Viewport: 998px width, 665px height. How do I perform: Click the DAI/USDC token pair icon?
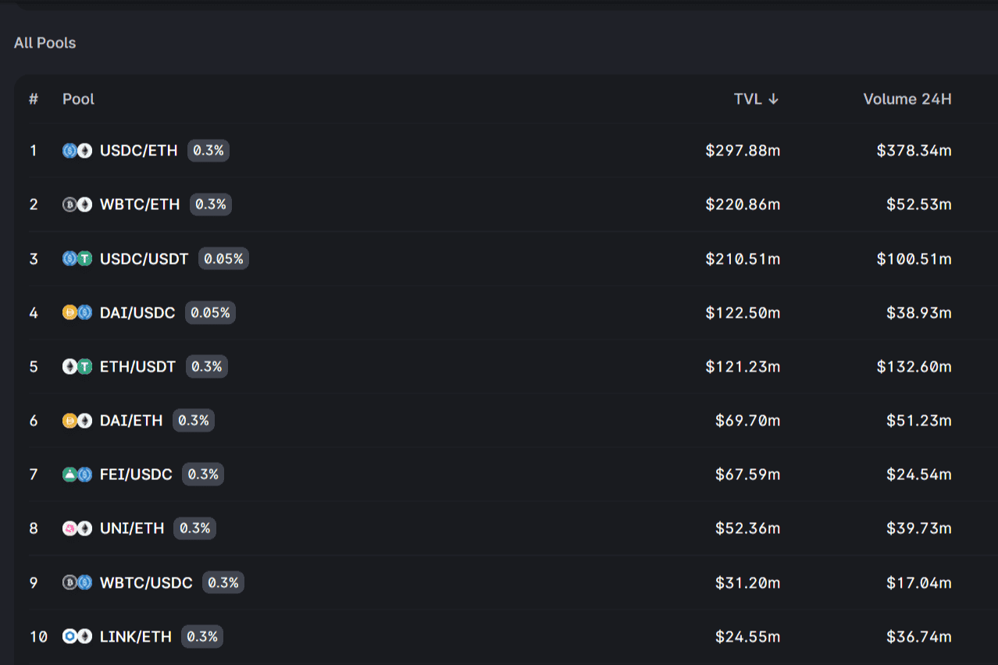[77, 312]
